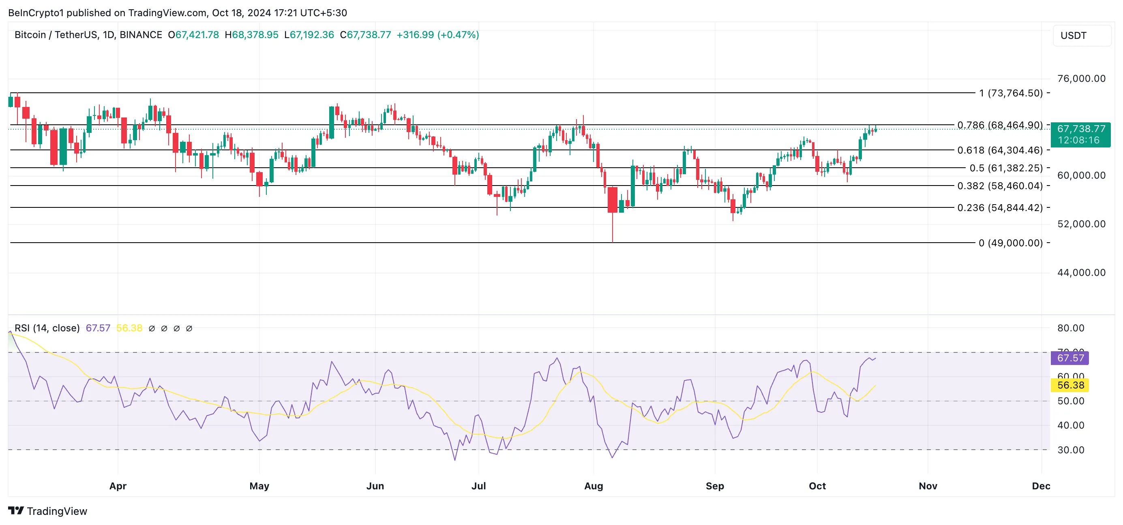Click the purple 67.57 RSI axis badge
The width and height of the screenshot is (1123, 525).
[x=1069, y=358]
